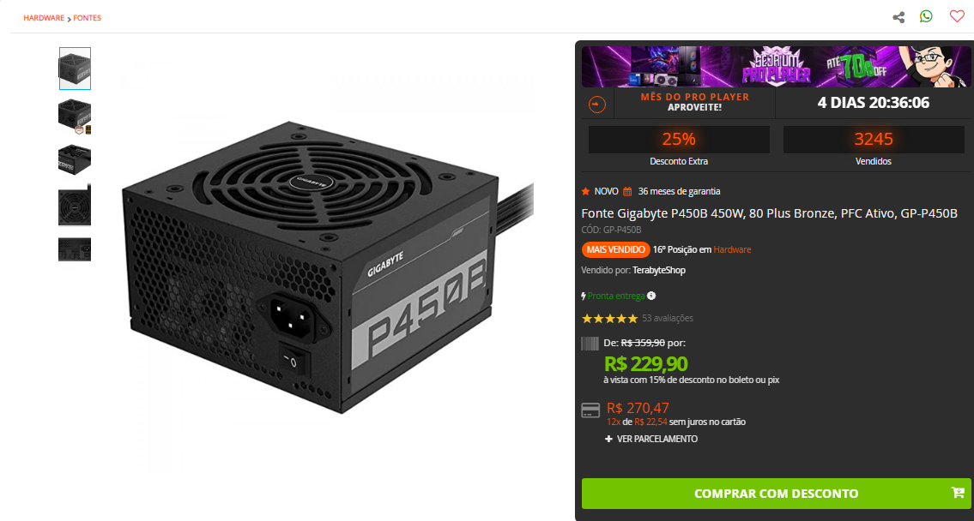
Task: View the 53 avaliações reviews
Action: pos(667,318)
